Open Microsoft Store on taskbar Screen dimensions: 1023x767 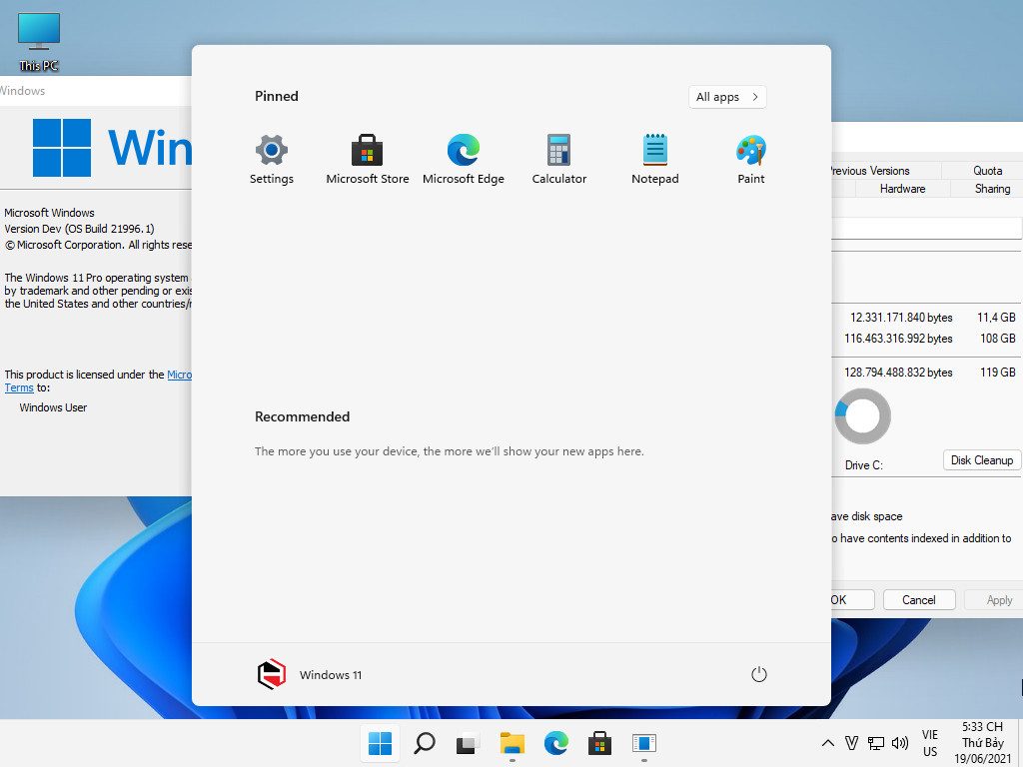tap(599, 743)
